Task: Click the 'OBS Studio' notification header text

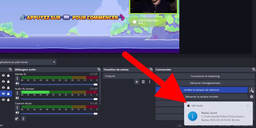Action: 197,106
